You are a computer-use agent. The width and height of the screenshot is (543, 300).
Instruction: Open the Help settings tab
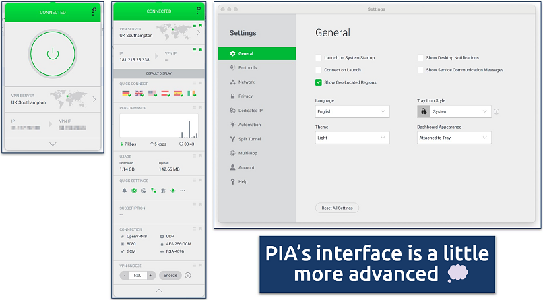(257, 181)
